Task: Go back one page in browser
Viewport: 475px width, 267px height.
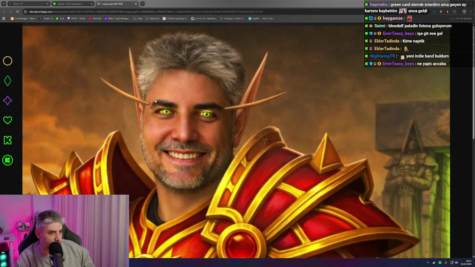Action: pyautogui.click(x=4, y=11)
